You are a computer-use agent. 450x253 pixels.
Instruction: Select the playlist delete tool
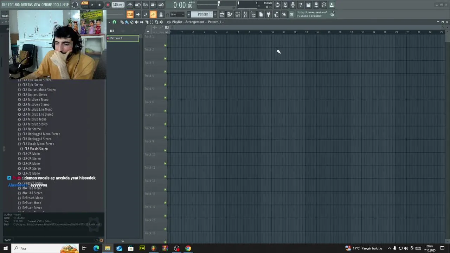132,22
